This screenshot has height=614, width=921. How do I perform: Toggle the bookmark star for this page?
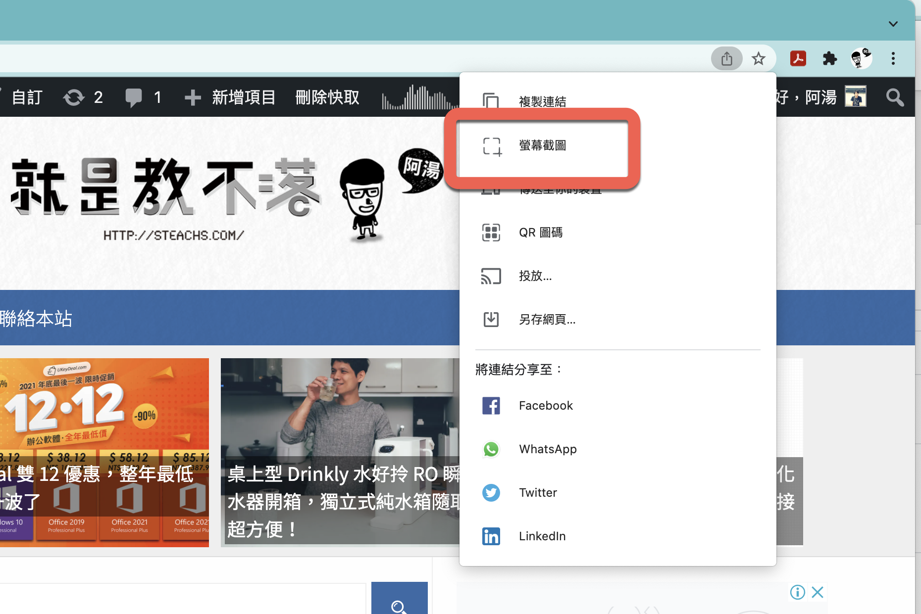[x=759, y=58]
